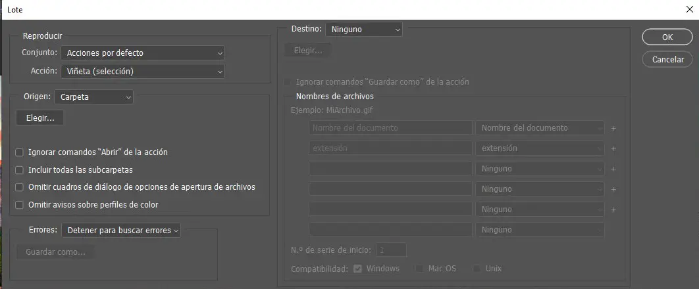Check Incluir todas las subcarpetas
The image size is (699, 289).
[19, 170]
